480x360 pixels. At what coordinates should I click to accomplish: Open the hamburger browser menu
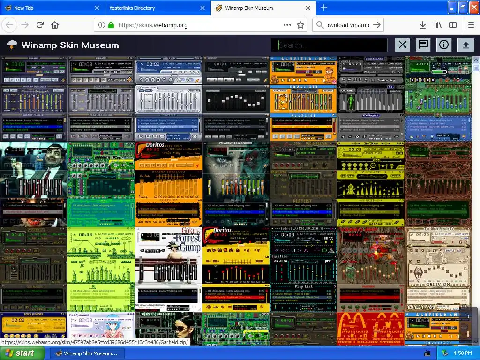coord(471,25)
